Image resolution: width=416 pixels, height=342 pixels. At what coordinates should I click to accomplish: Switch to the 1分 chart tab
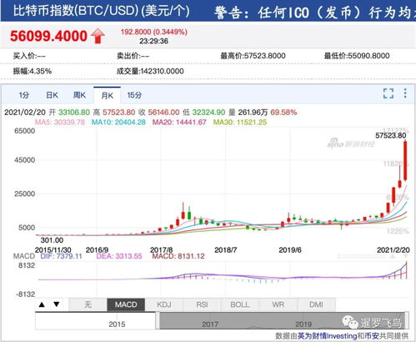(23, 95)
